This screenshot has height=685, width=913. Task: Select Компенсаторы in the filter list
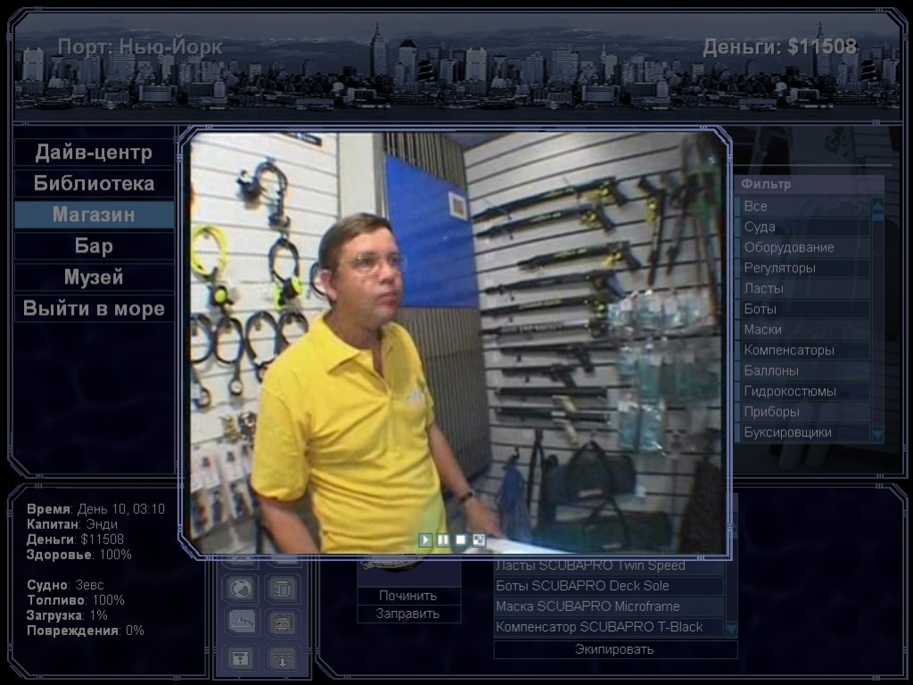[806, 350]
